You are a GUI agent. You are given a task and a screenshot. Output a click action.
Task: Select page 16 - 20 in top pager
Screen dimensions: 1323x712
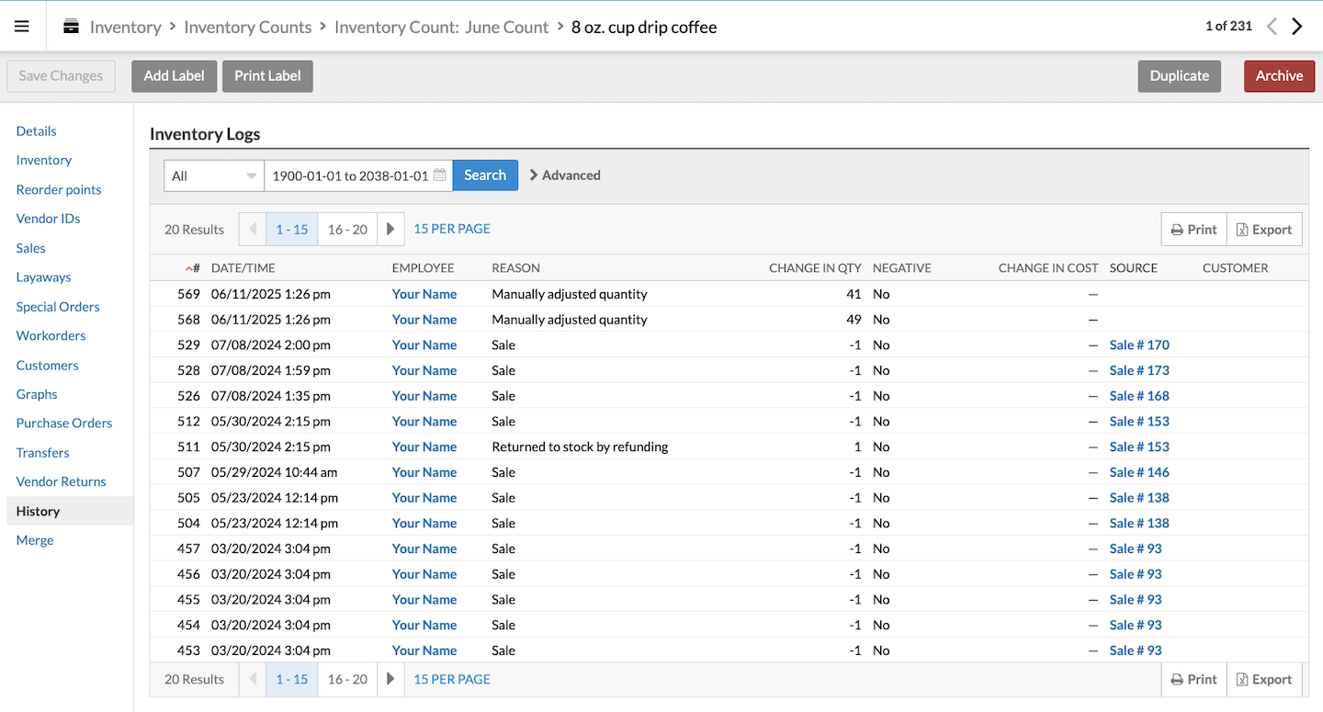[x=347, y=229]
